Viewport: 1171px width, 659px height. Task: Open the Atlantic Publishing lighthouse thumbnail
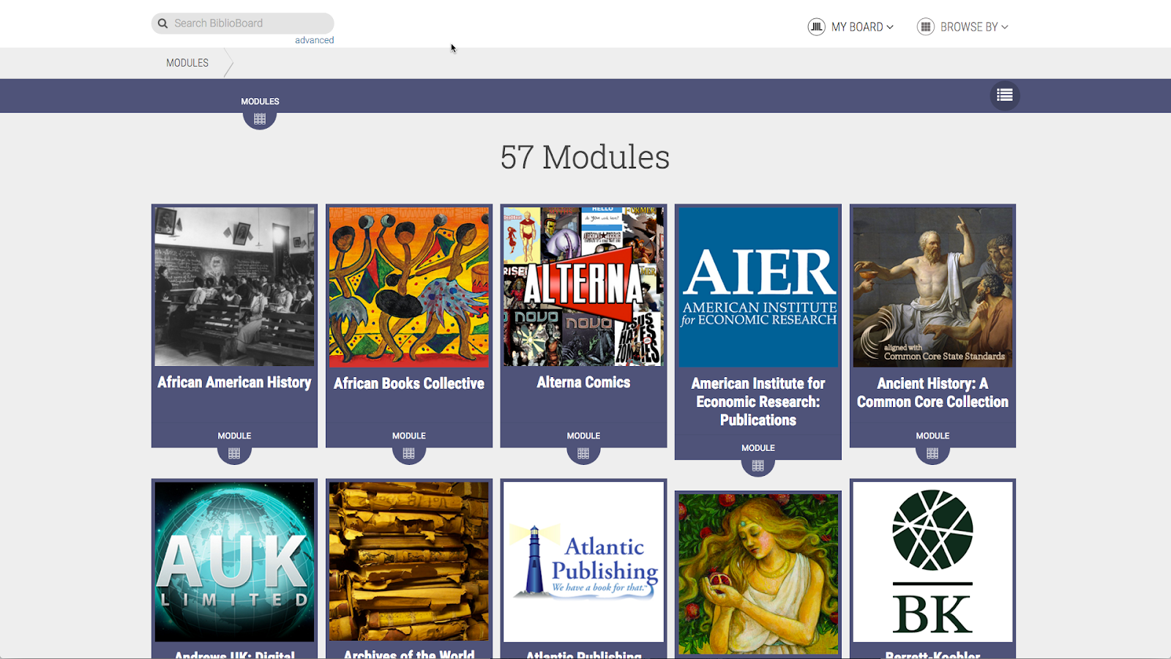583,562
